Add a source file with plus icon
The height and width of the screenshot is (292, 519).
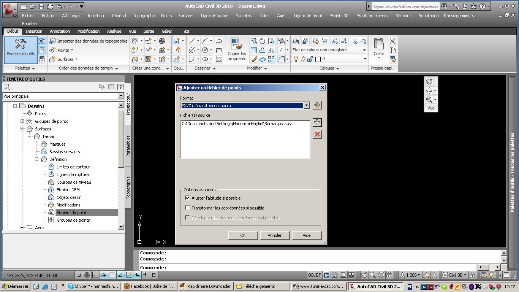(x=317, y=122)
